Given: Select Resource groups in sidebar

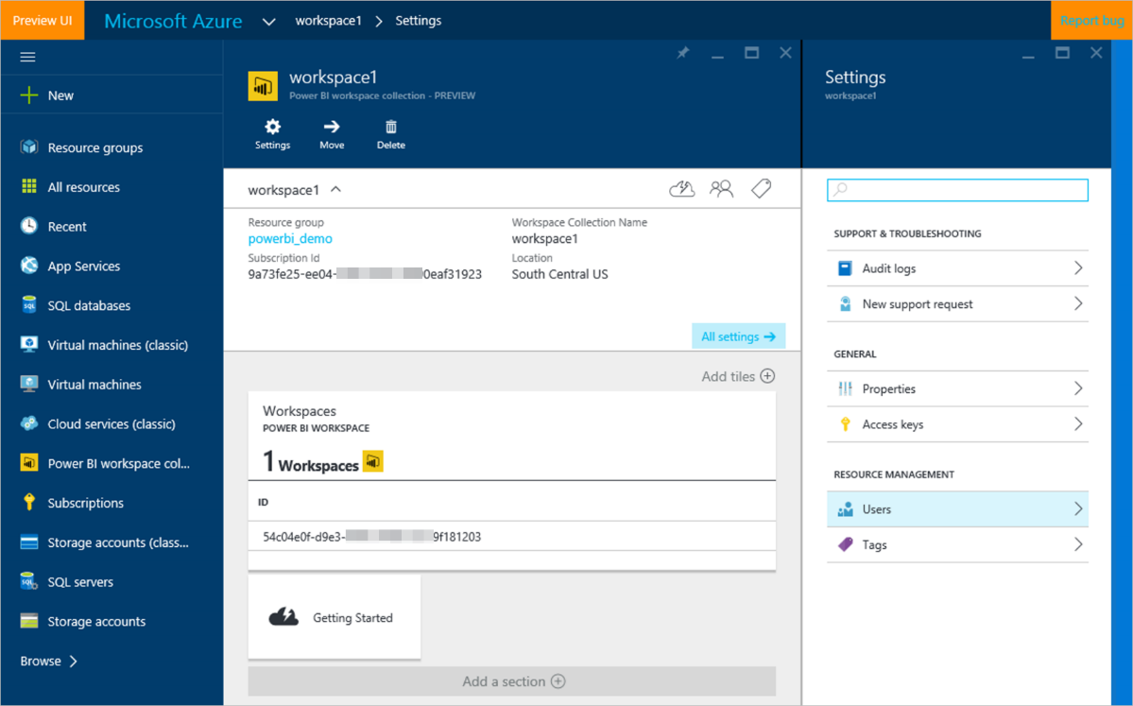Looking at the screenshot, I should click(x=95, y=147).
